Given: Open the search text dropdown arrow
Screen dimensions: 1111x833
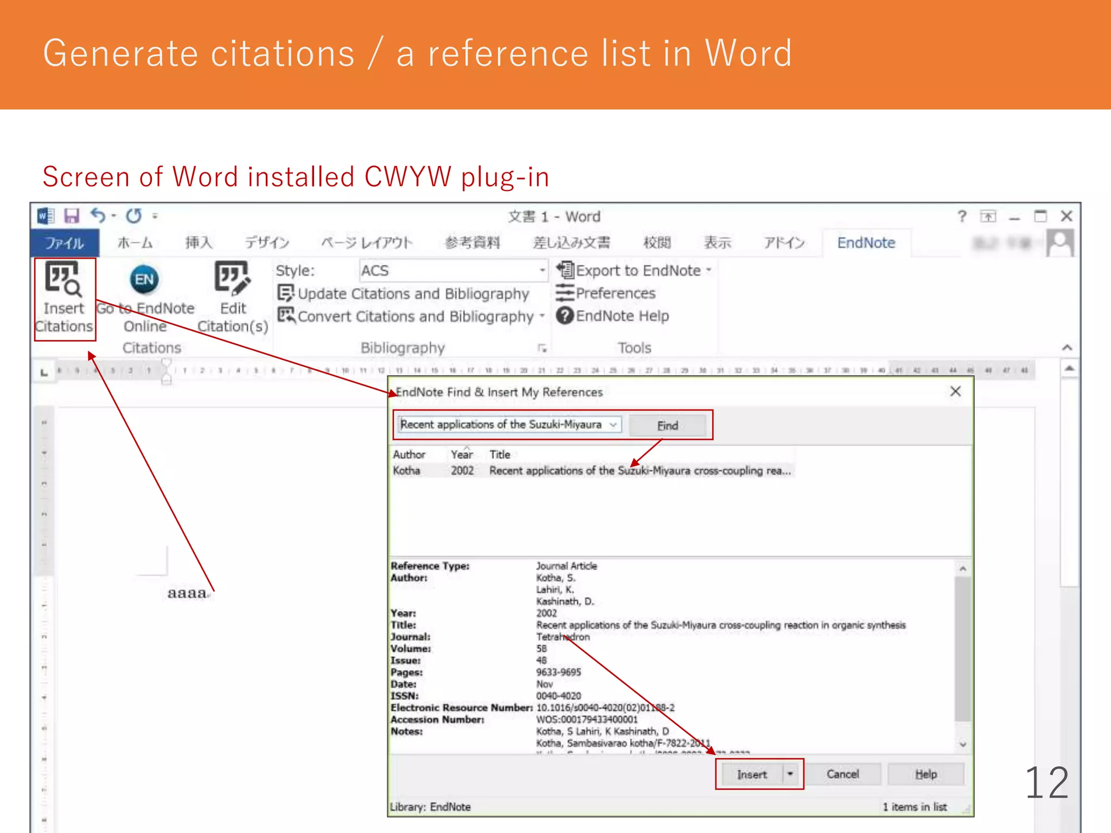Looking at the screenshot, I should tap(613, 424).
